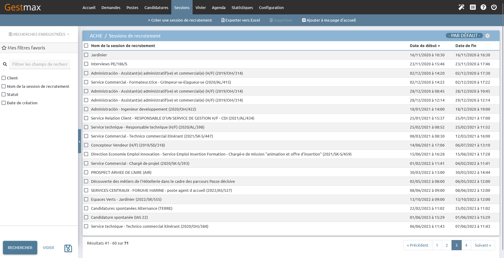The width and height of the screenshot is (504, 258).
Task: Open the PAR DÉFAUT view selector
Action: [x=464, y=36]
